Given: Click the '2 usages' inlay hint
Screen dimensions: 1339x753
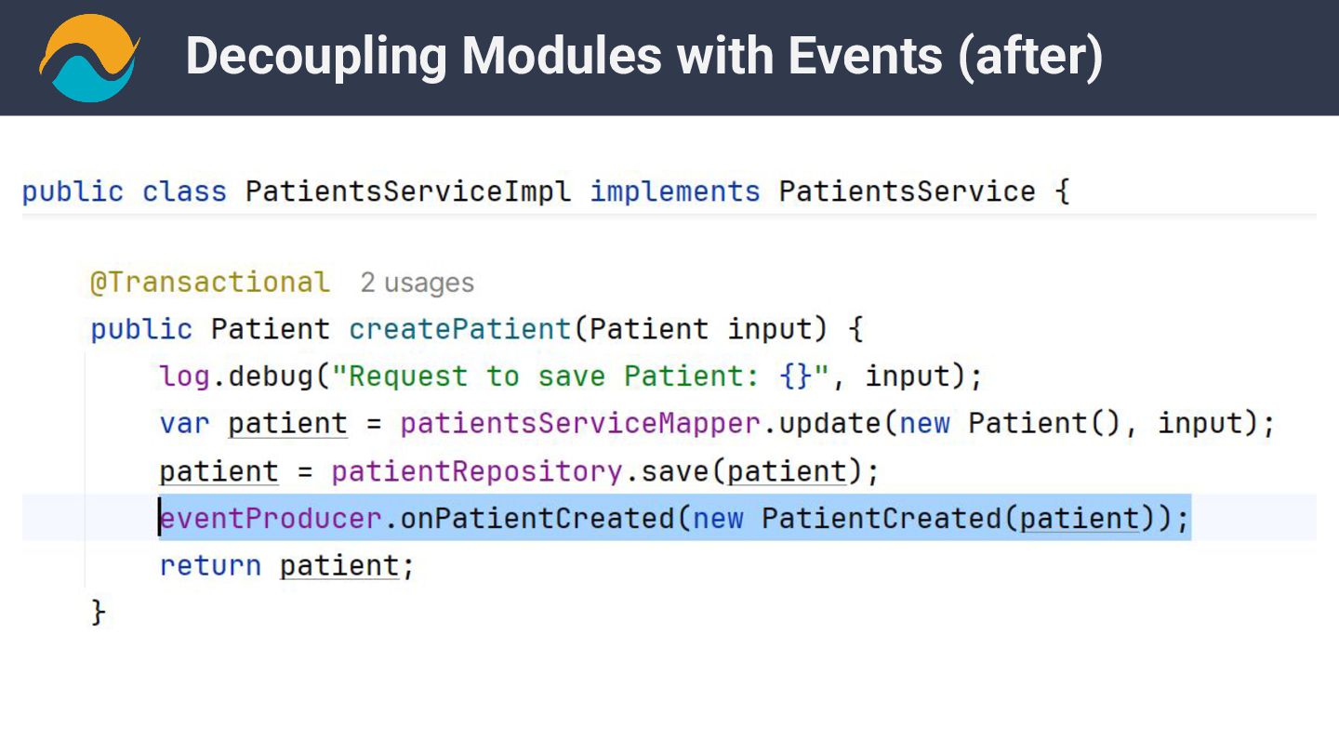Looking at the screenshot, I should [417, 283].
